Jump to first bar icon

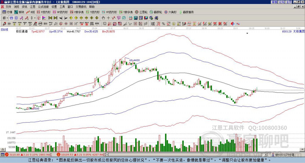[50, 18]
